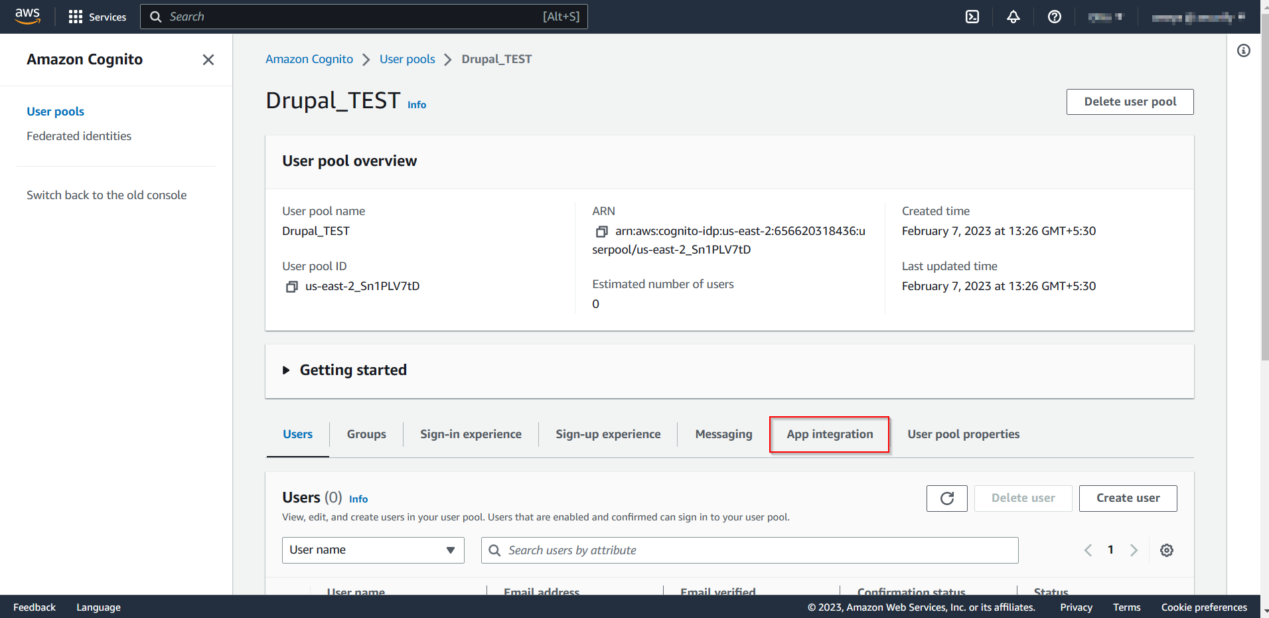Click the AWS logo
The width and height of the screenshot is (1269, 618).
pyautogui.click(x=27, y=16)
